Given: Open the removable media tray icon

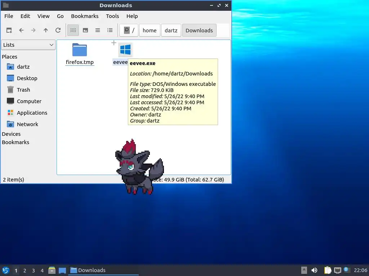Looking at the screenshot, I should point(304,270).
